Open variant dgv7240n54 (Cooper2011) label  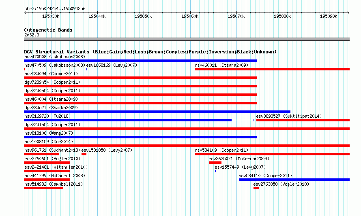pos(52,91)
